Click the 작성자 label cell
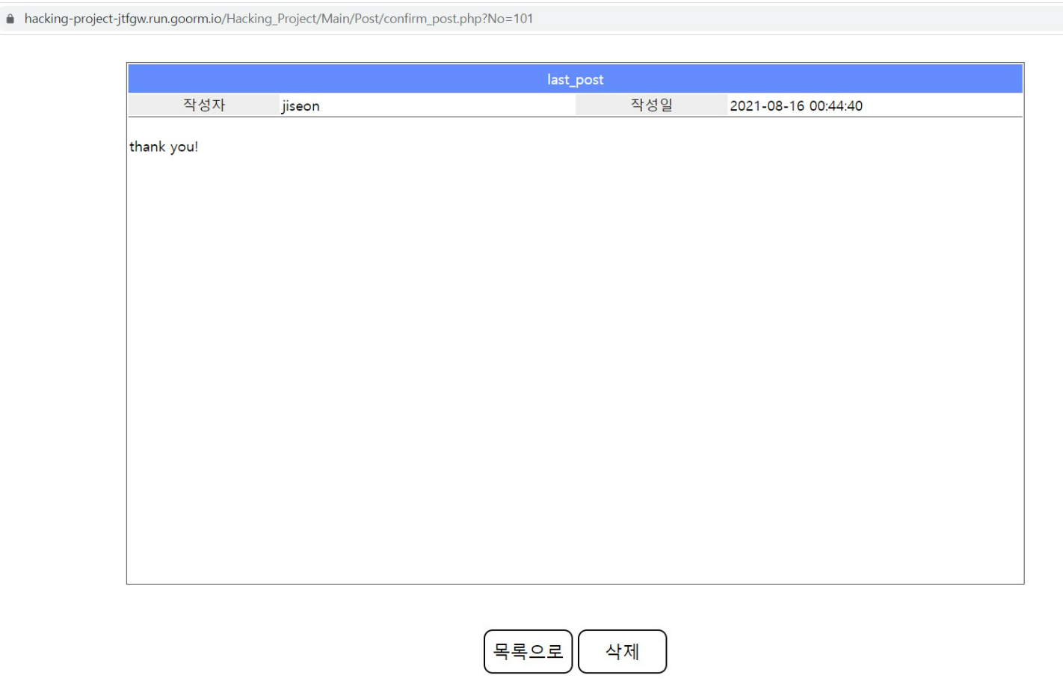 [204, 105]
